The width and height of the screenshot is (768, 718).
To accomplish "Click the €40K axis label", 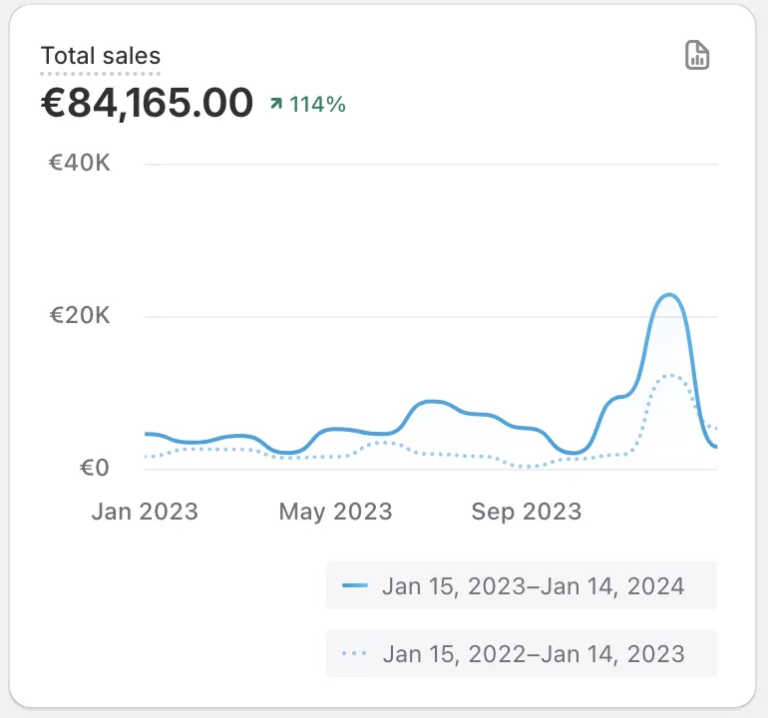I will click(x=80, y=163).
